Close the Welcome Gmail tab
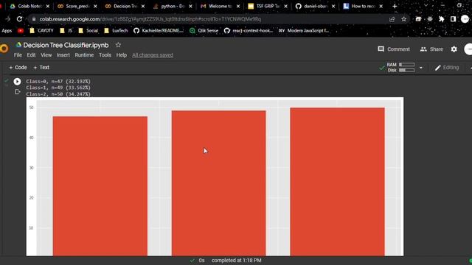The width and height of the screenshot is (472, 265). [238, 6]
